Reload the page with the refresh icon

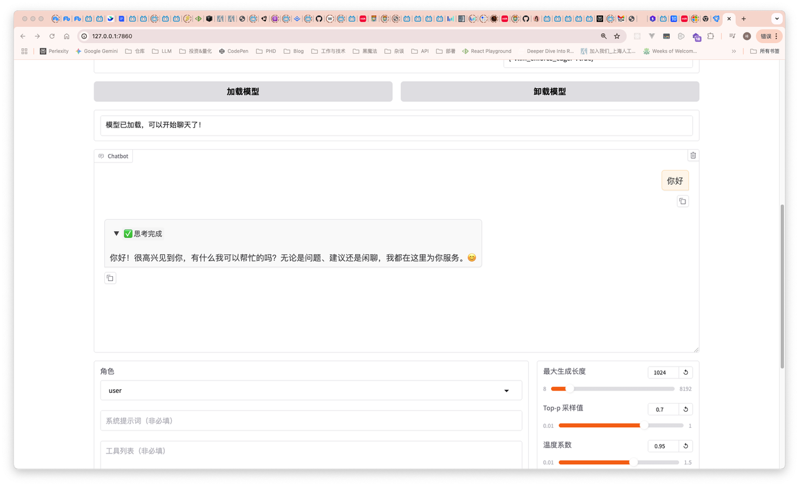click(52, 36)
